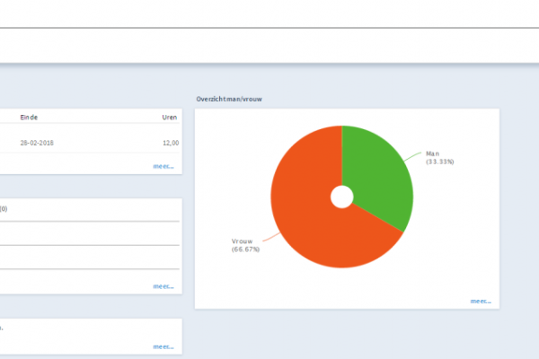539x359 pixels.
Task: Click the white center of the pie chart
Action: click(x=341, y=197)
